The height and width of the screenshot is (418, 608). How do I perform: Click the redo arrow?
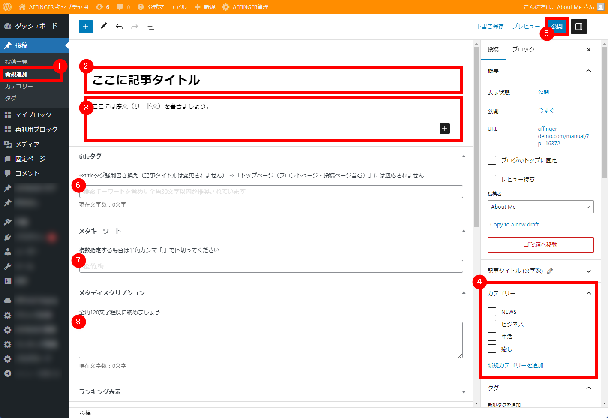(x=135, y=27)
